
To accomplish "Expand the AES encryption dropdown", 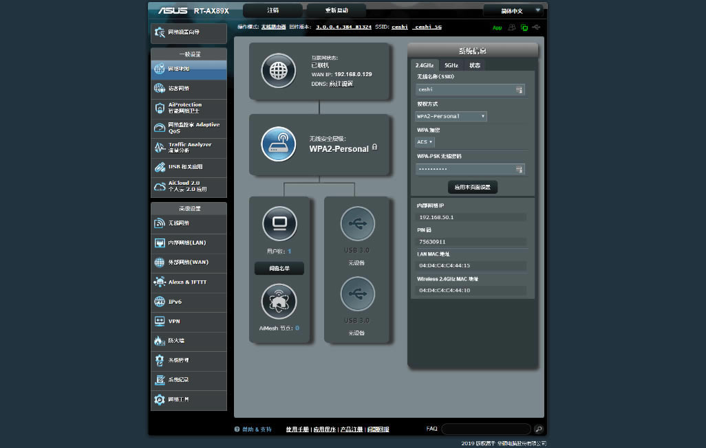I will pyautogui.click(x=425, y=142).
